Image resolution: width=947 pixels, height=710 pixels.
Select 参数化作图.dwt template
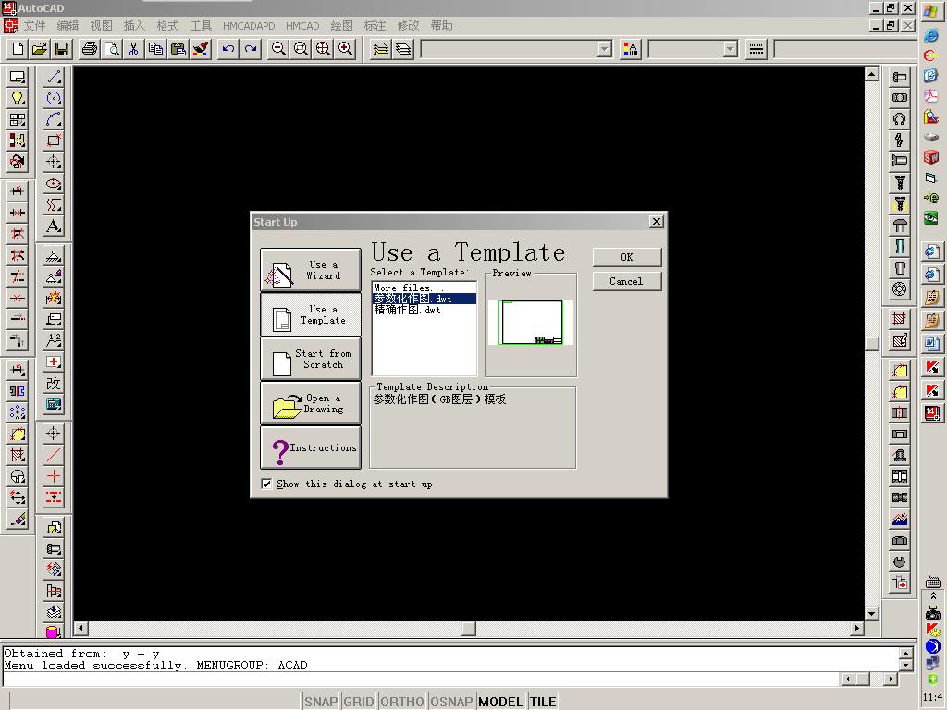424,299
